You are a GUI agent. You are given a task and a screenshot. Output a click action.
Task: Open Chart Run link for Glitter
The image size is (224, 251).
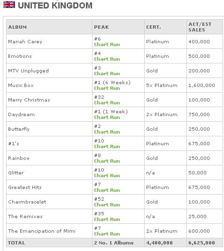coord(107,175)
